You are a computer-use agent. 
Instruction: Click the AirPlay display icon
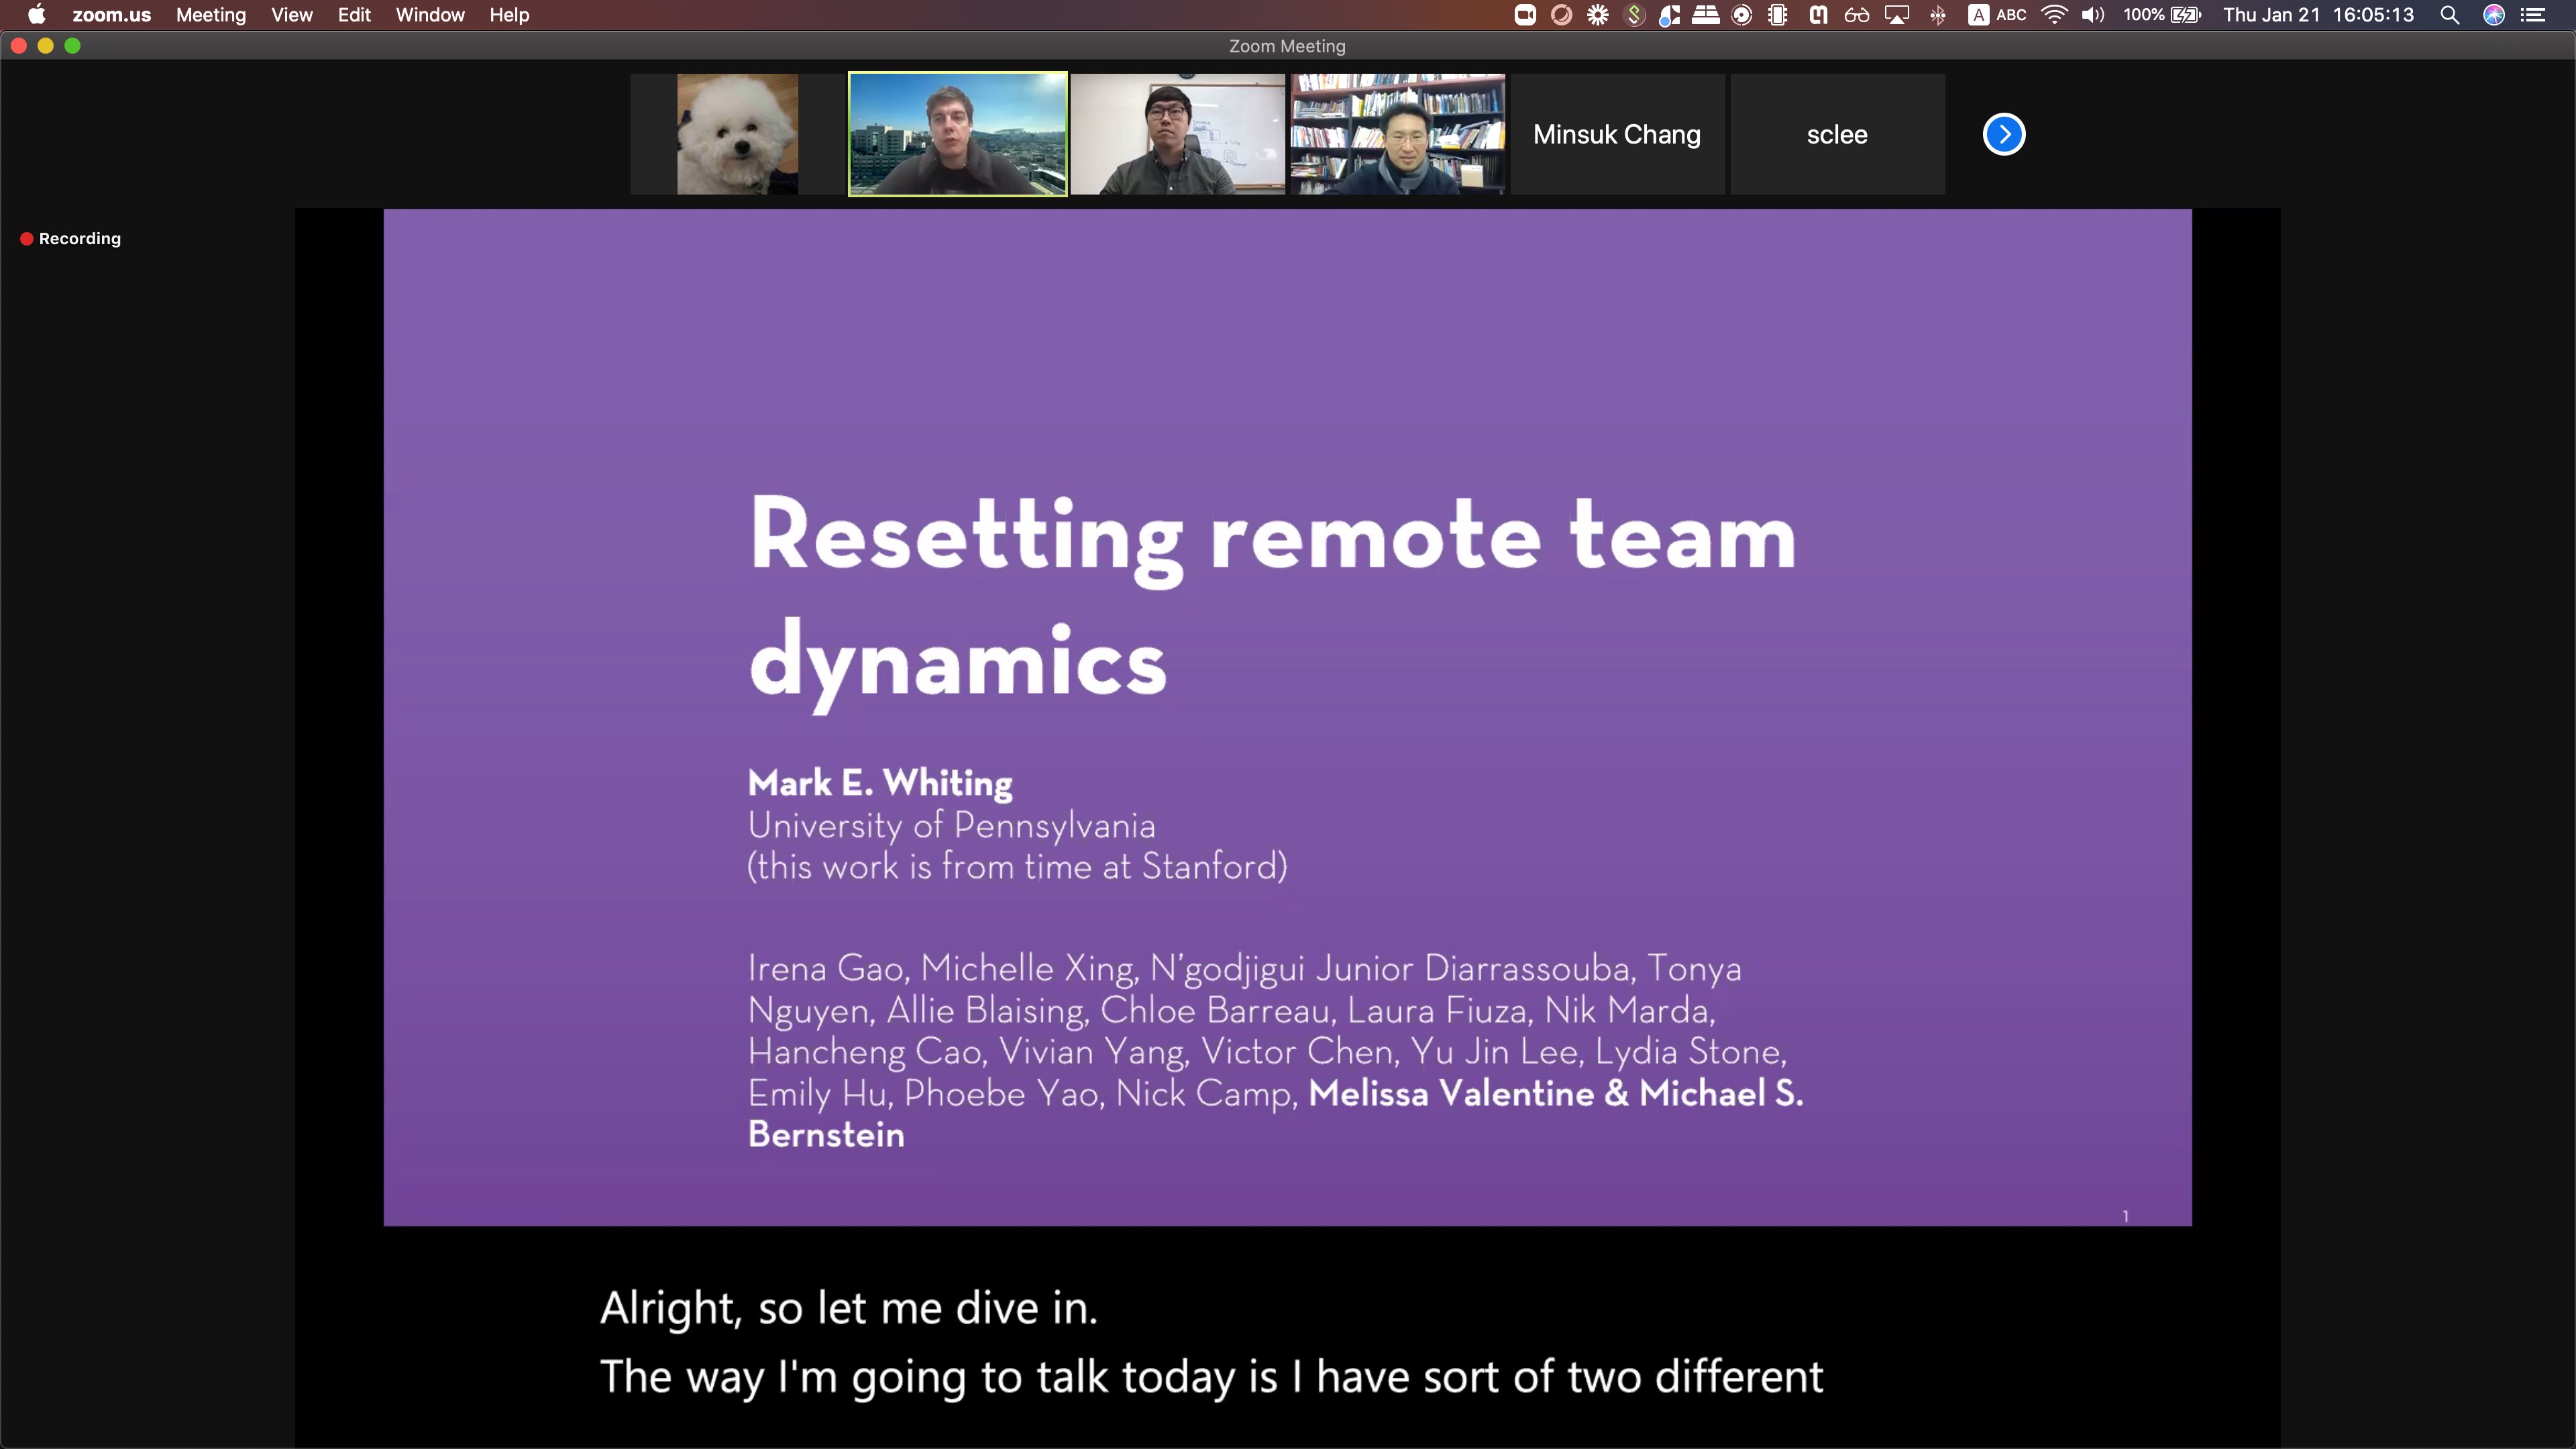[1897, 15]
